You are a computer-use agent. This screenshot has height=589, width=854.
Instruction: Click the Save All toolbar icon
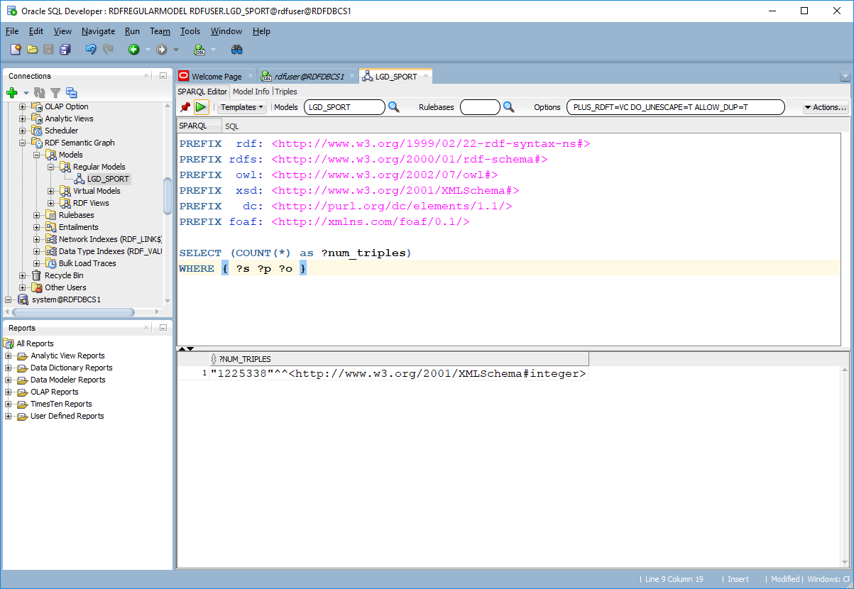tap(65, 50)
